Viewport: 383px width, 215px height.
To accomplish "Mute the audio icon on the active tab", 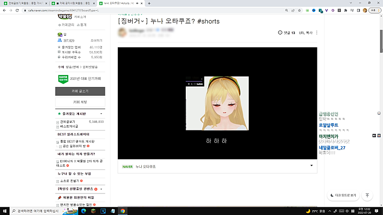I will (137, 3).
